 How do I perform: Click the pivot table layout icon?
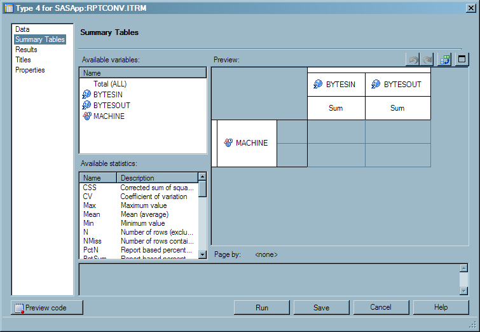click(x=445, y=59)
